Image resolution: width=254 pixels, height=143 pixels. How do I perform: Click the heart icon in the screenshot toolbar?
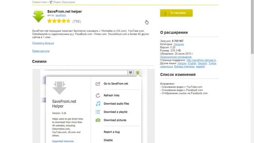pos(131,72)
